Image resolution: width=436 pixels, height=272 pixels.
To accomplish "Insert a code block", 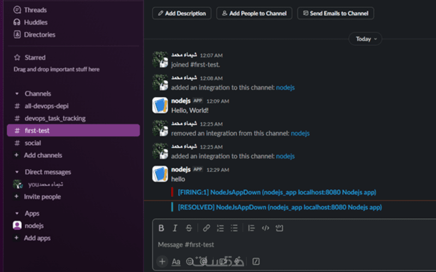I will coord(279,228).
